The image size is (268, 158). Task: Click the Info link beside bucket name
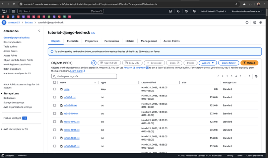(x=93, y=33)
